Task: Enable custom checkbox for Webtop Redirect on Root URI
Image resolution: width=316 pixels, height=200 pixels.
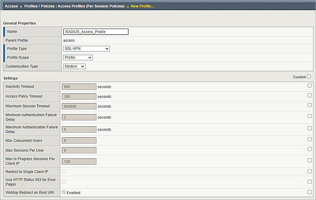Action: click(x=310, y=192)
